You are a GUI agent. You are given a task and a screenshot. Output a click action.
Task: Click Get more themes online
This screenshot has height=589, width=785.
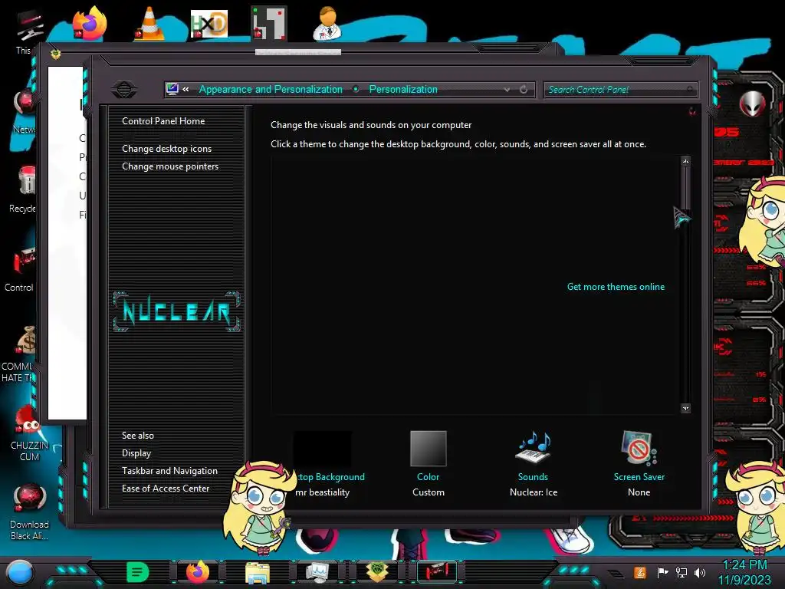[616, 287]
